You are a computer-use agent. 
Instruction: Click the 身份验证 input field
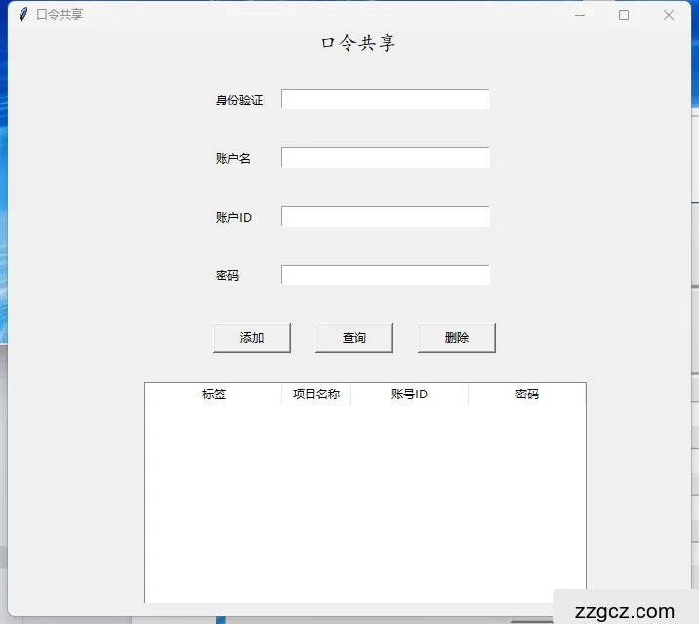point(386,99)
